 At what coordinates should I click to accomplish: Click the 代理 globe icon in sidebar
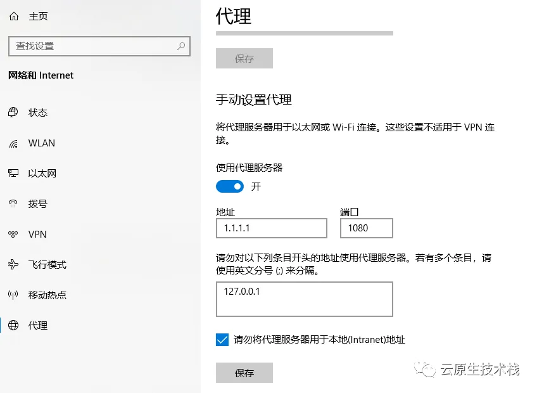13,325
